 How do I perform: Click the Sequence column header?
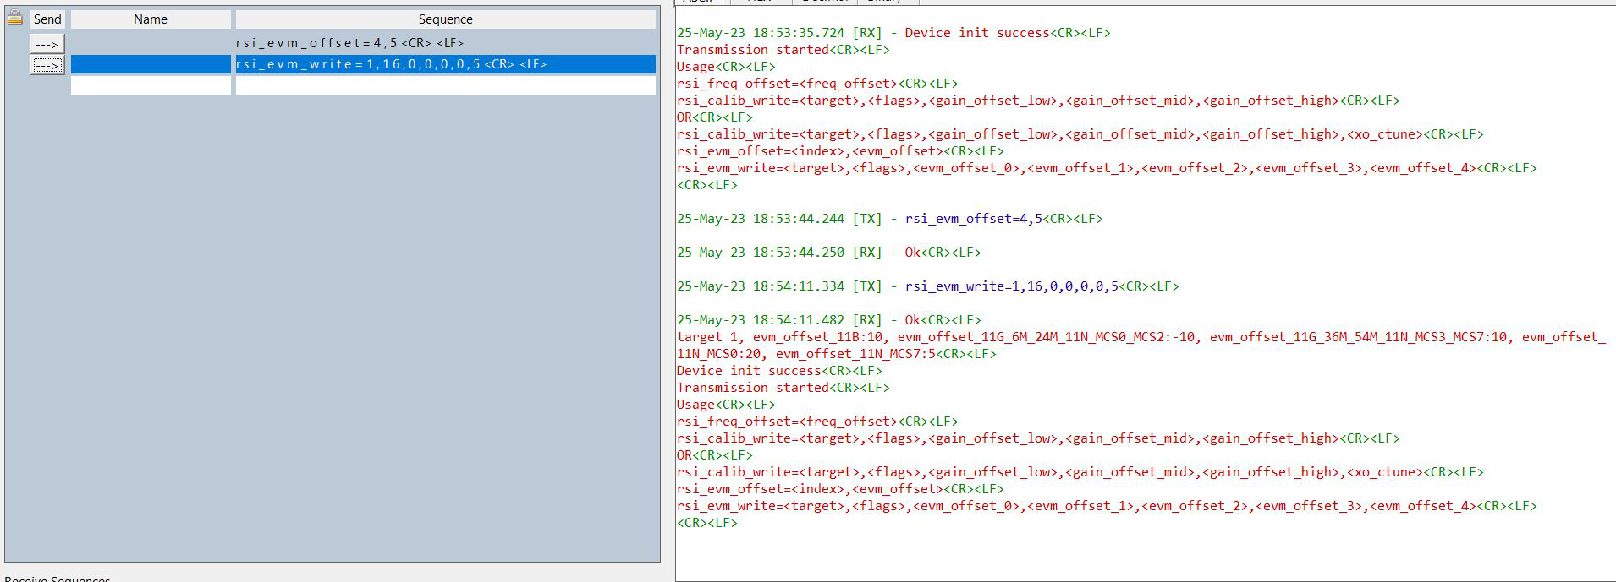[445, 19]
